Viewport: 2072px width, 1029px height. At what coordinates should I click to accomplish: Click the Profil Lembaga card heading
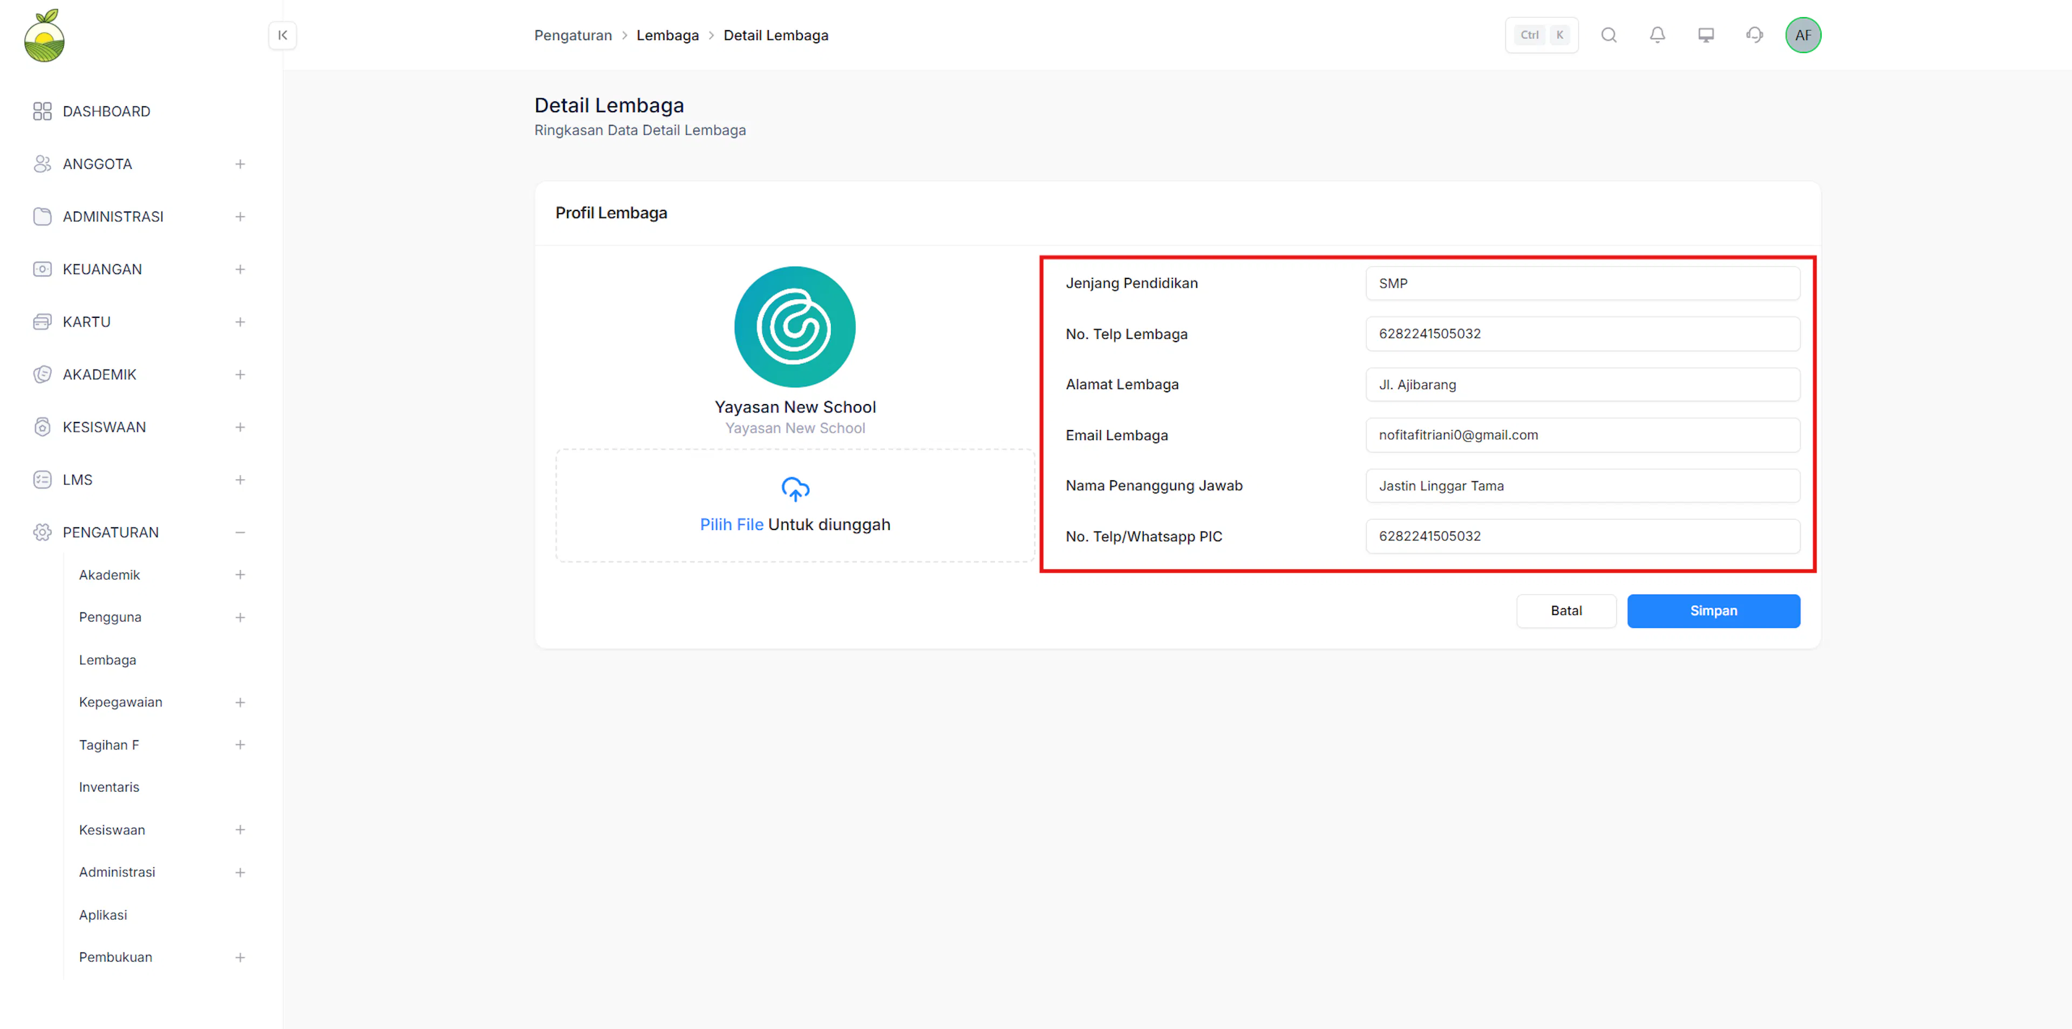click(611, 213)
